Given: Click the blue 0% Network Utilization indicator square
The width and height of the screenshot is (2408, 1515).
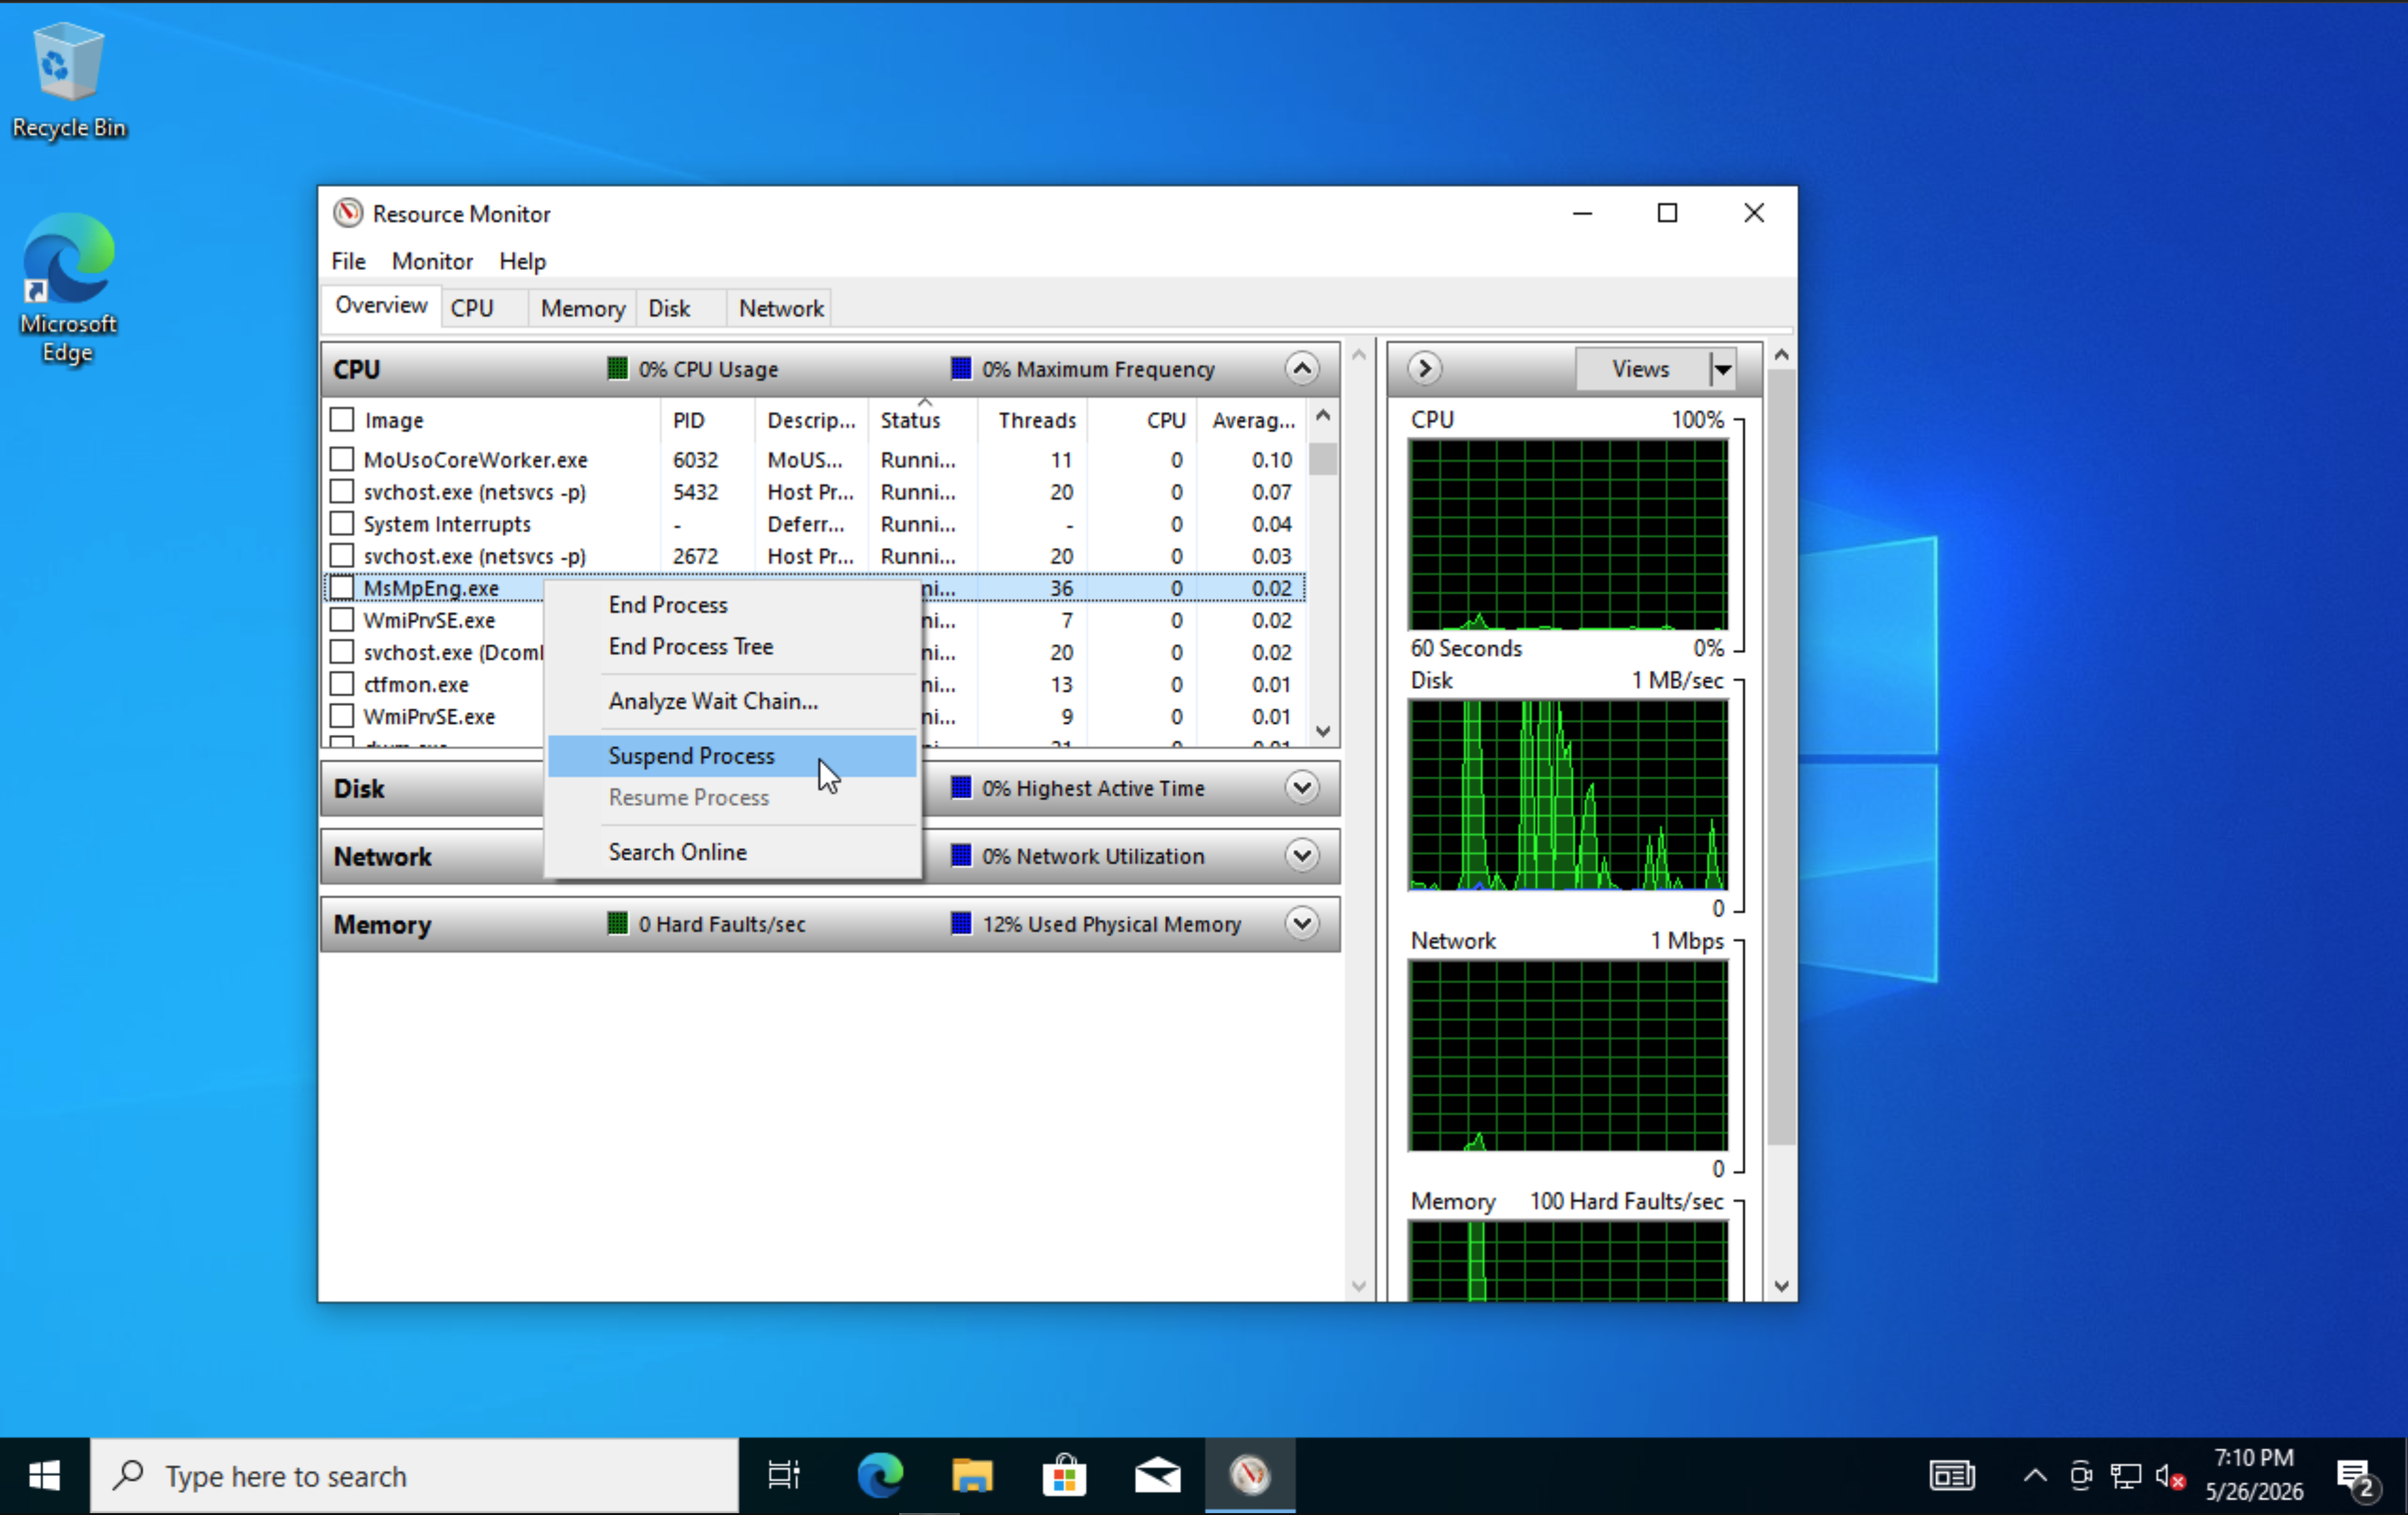Looking at the screenshot, I should click(x=961, y=856).
